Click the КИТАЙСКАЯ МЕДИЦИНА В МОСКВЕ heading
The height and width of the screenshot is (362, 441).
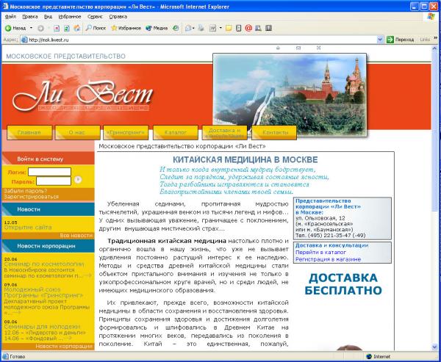coord(245,159)
